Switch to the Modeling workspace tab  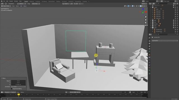(32, 2)
